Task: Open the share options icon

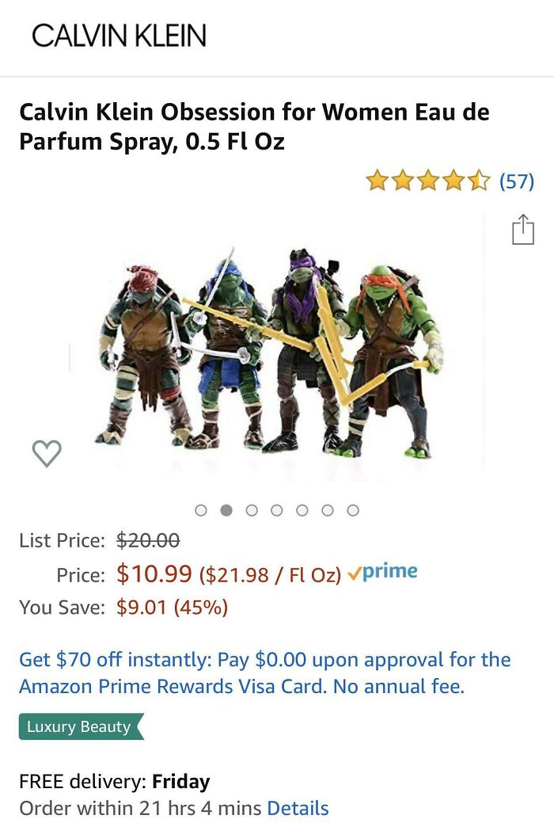Action: click(524, 228)
